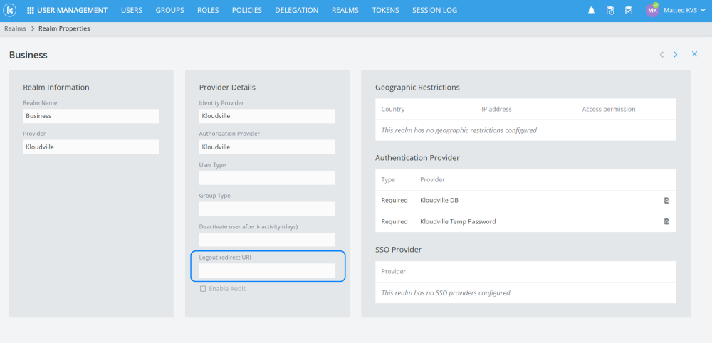Open the Users menu
The width and height of the screenshot is (712, 343).
[132, 11]
